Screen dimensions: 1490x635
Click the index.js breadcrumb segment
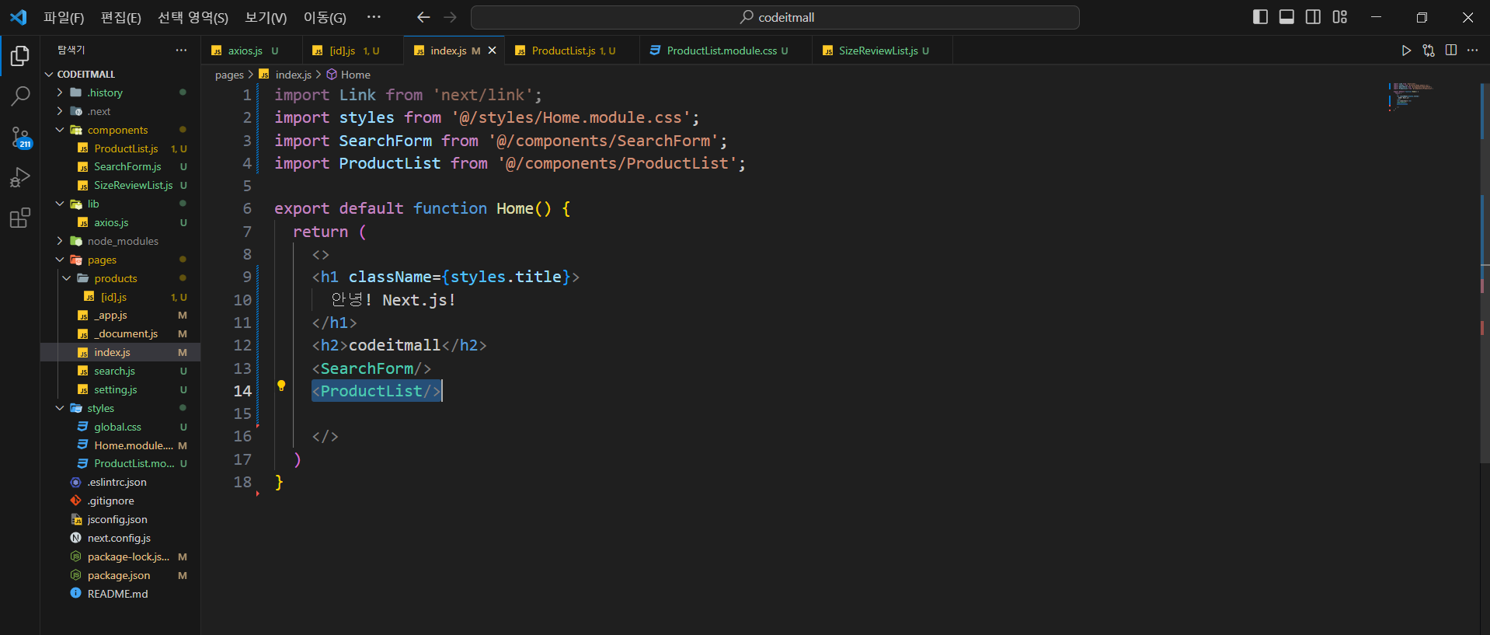pos(286,75)
